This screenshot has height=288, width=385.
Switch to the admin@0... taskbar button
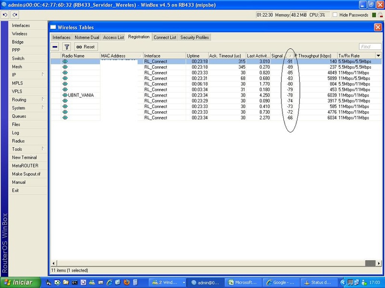point(205,282)
